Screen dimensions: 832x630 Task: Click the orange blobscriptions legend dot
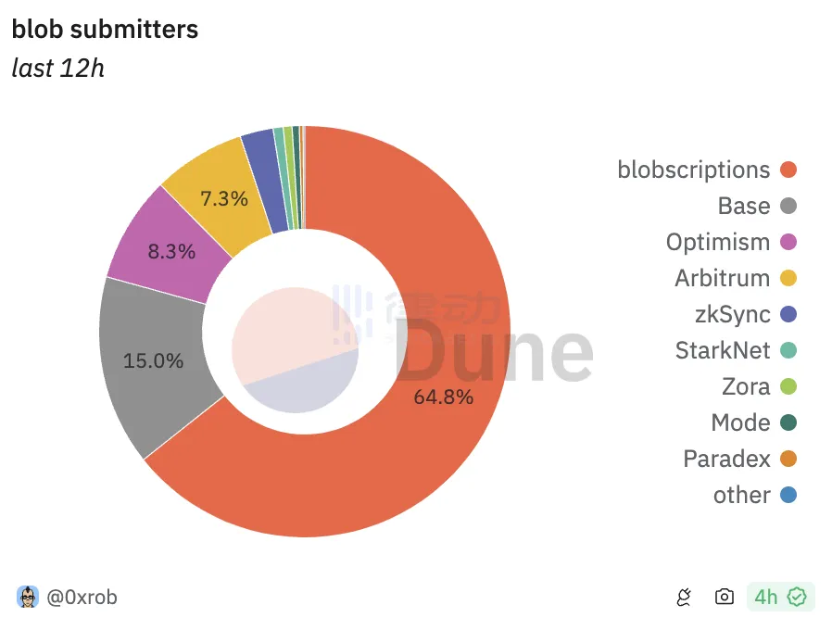[788, 170]
